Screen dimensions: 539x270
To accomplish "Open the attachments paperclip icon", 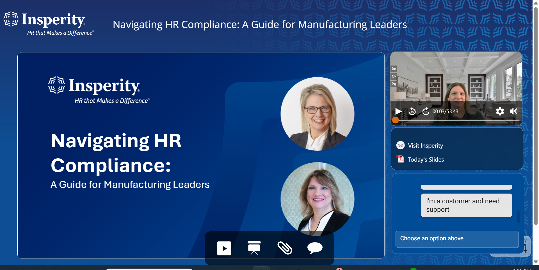I will [x=285, y=248].
